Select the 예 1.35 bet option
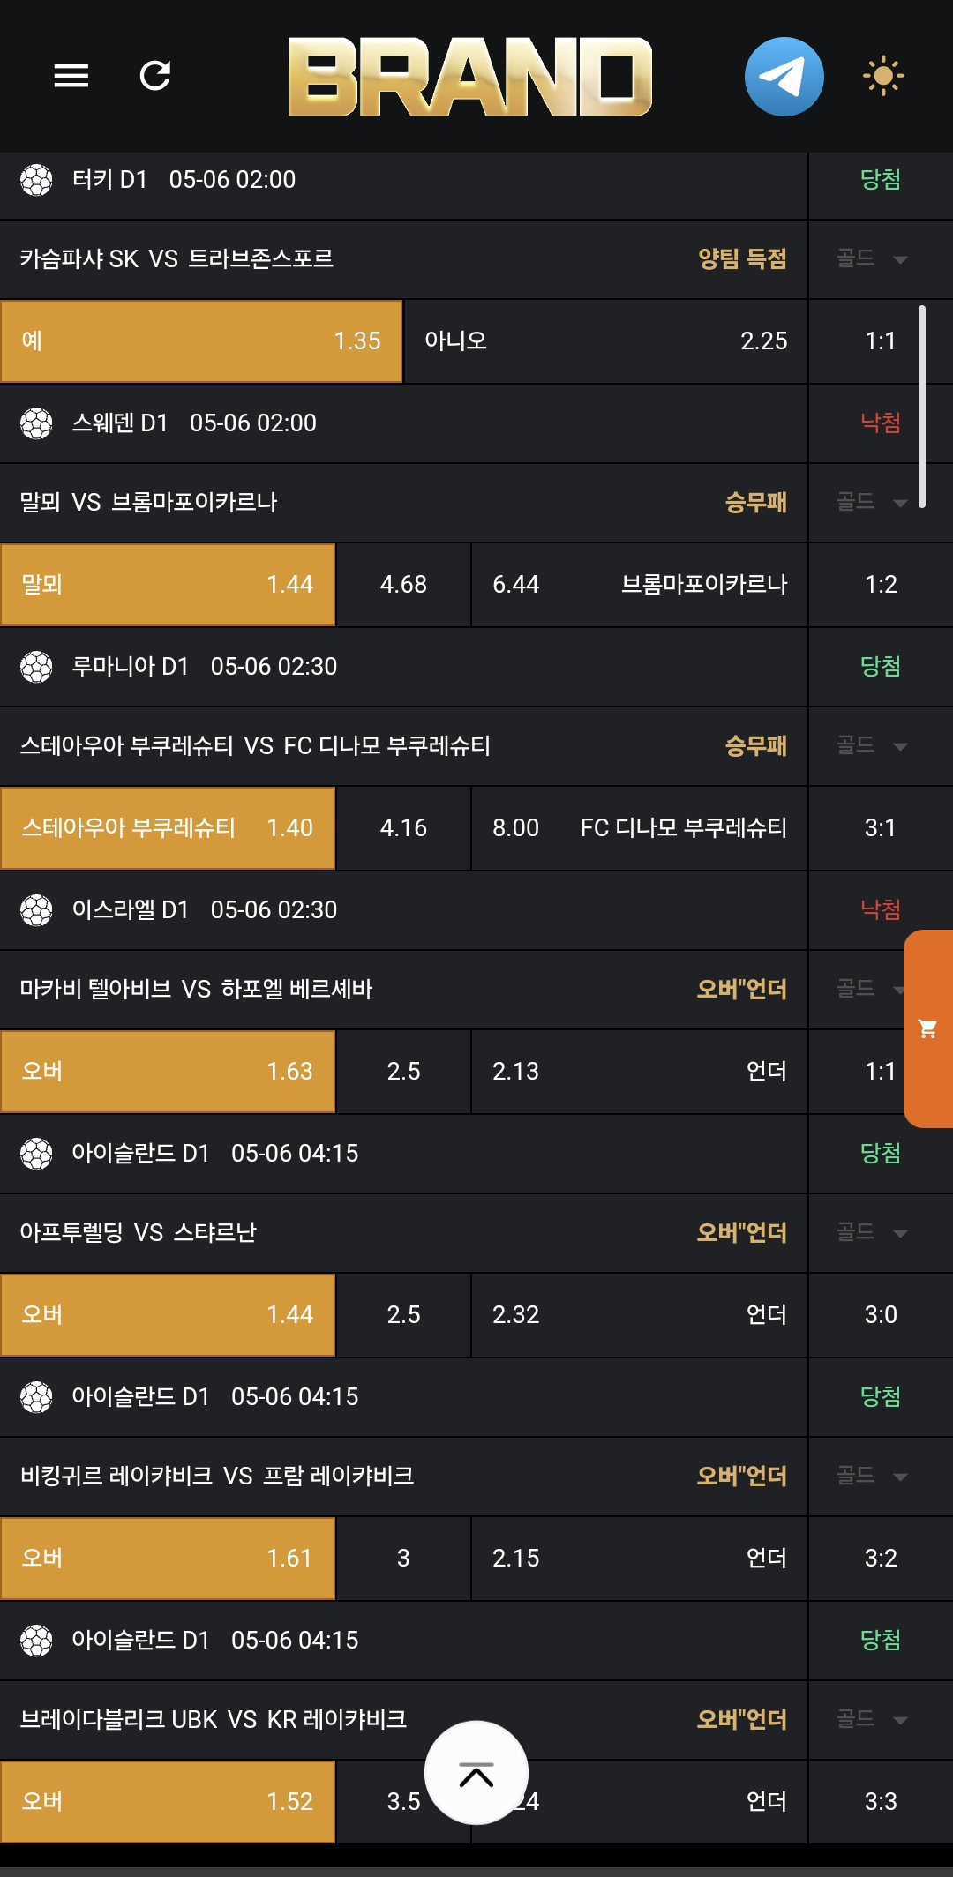This screenshot has width=953, height=1877. point(201,341)
